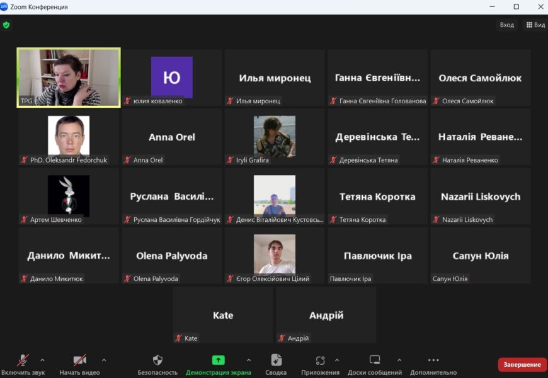Screen dimensions: 548x378
Task: Click the green encryption shield icon
Action: click(x=6, y=25)
